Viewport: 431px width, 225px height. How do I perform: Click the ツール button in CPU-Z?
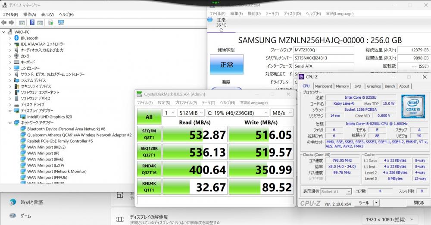364,203
